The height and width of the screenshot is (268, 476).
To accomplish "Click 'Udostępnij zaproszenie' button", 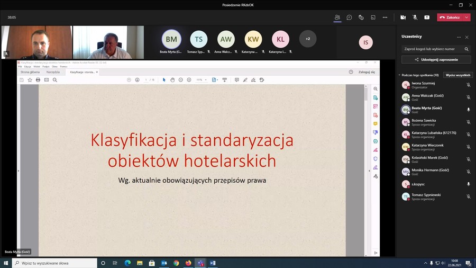I will 436,60.
